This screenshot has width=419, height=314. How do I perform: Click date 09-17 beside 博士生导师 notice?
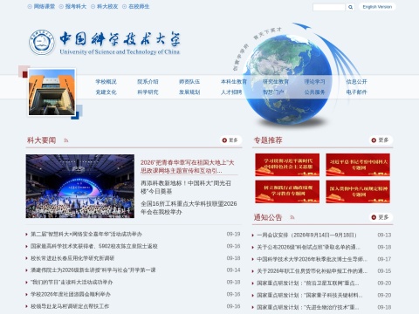[x=384, y=259]
